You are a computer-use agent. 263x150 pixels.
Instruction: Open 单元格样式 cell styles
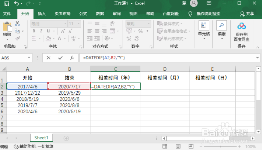pyautogui.click(x=172, y=39)
